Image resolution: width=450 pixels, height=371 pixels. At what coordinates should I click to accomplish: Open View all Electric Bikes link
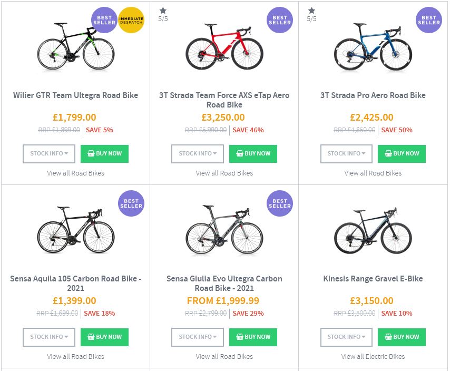coord(373,357)
